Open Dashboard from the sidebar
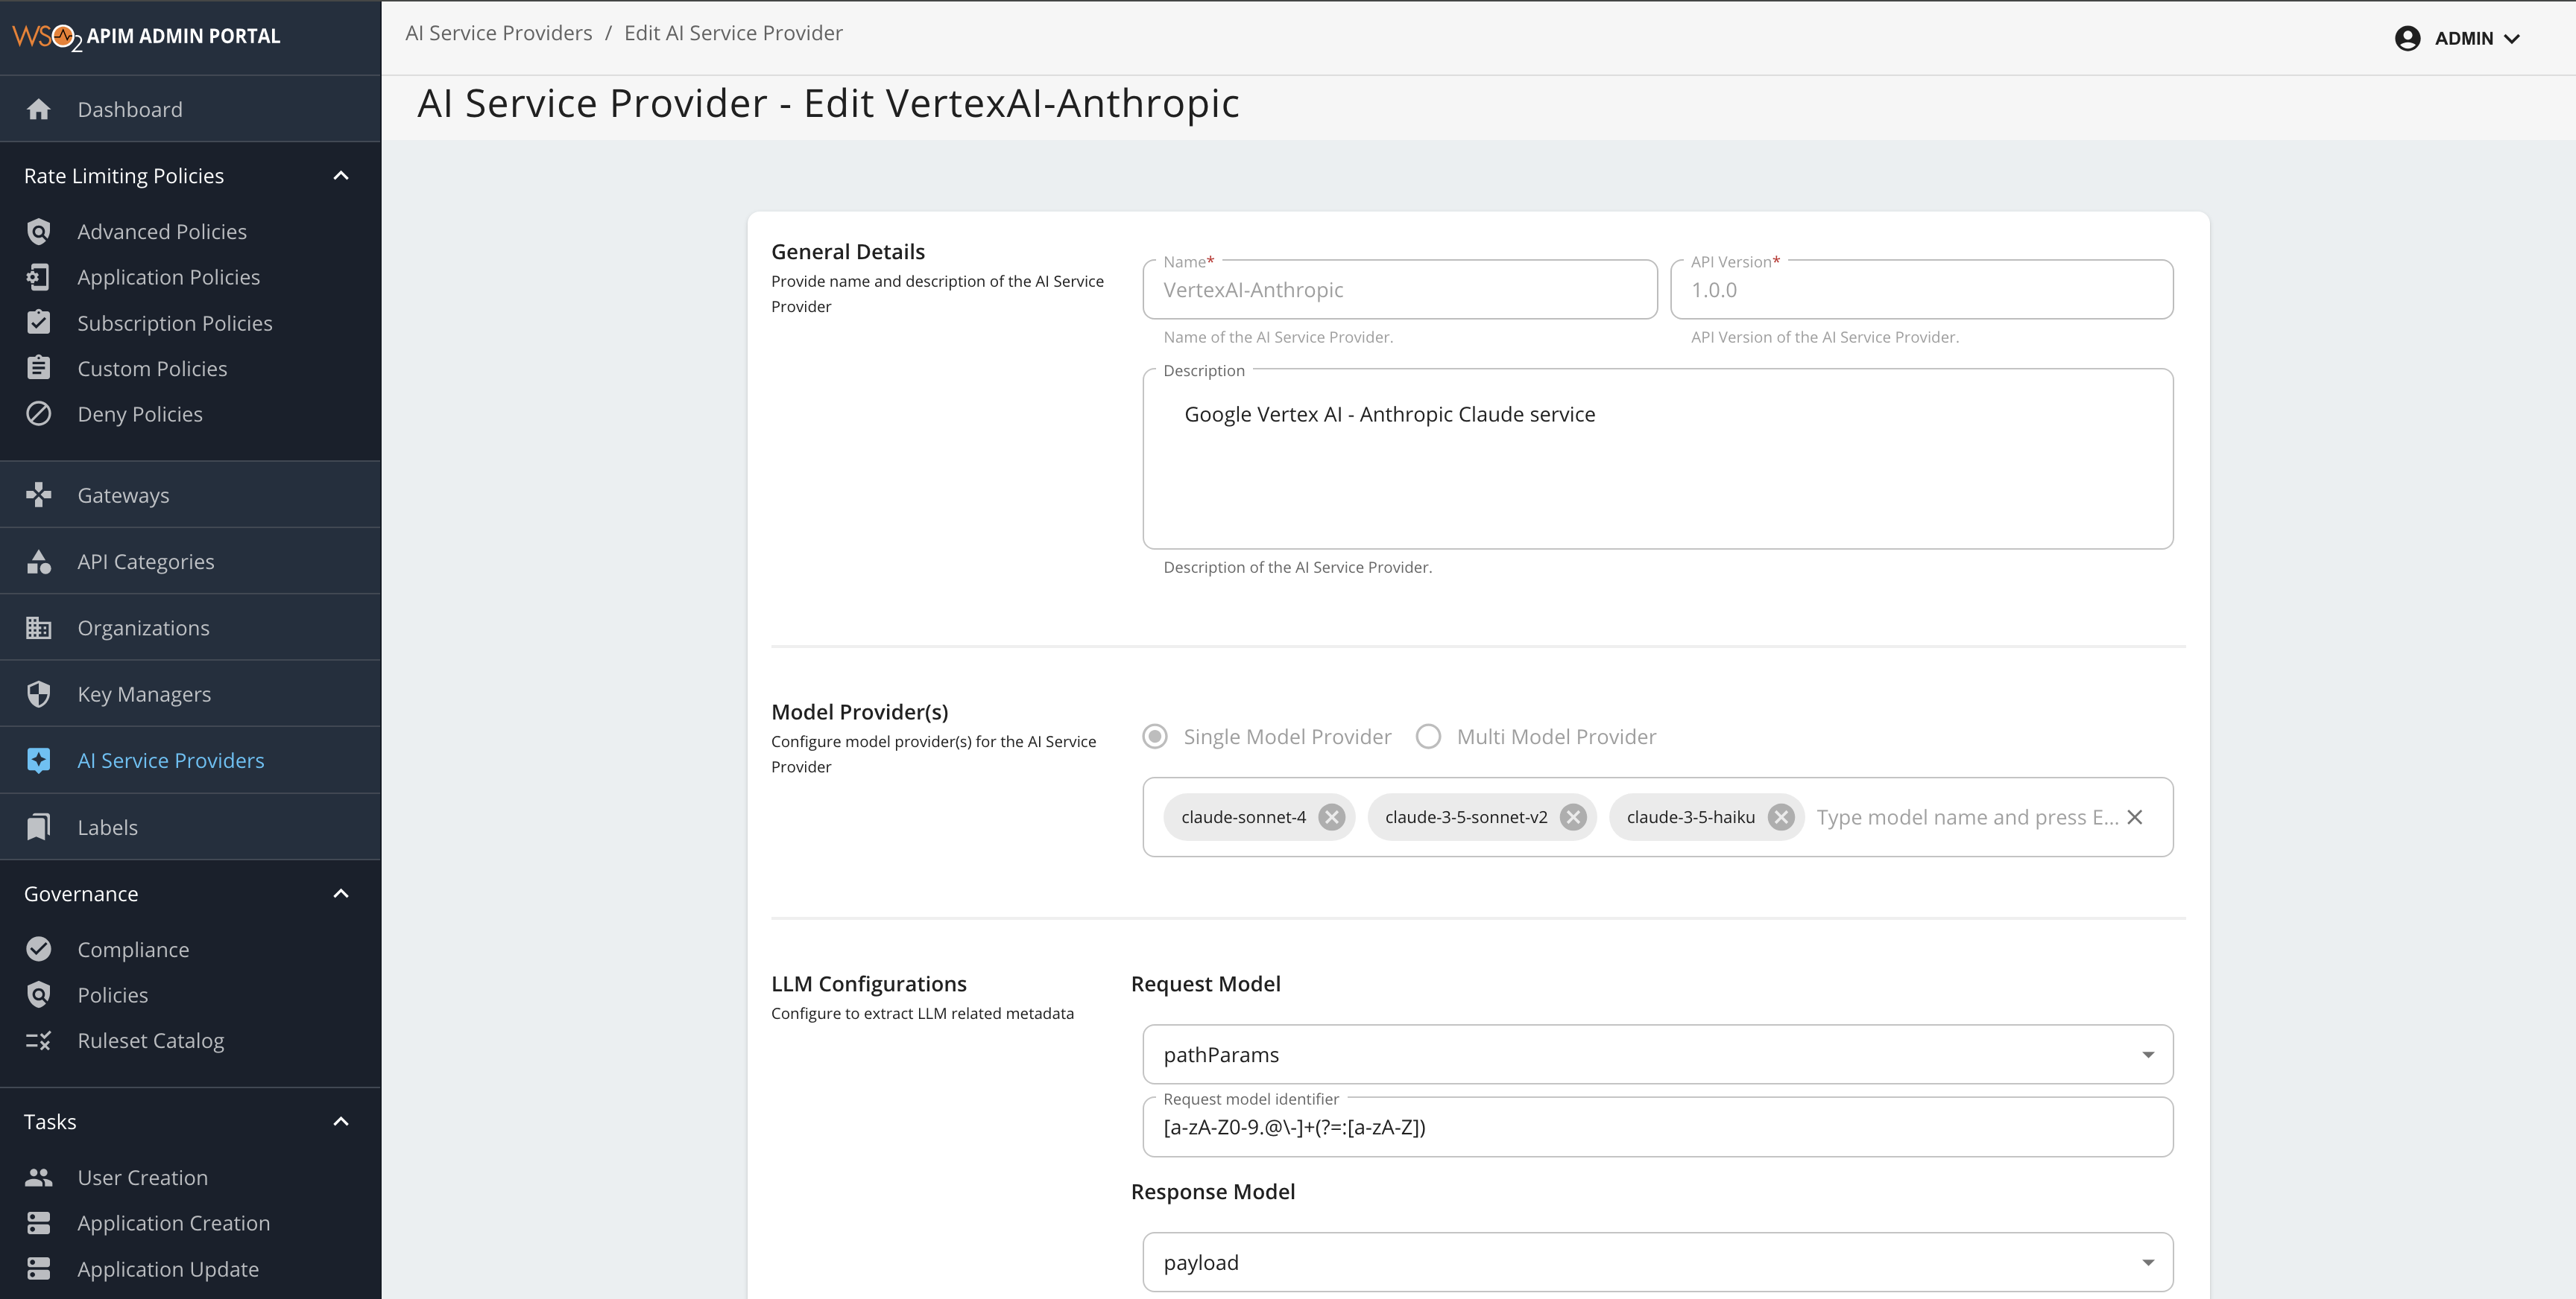 pos(190,109)
